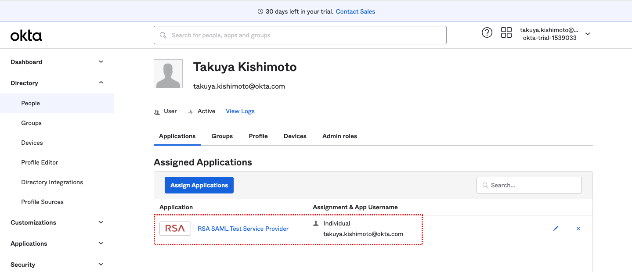Viewport: 632px width, 272px height.
Task: Click the RSA application logo
Action: 175,229
